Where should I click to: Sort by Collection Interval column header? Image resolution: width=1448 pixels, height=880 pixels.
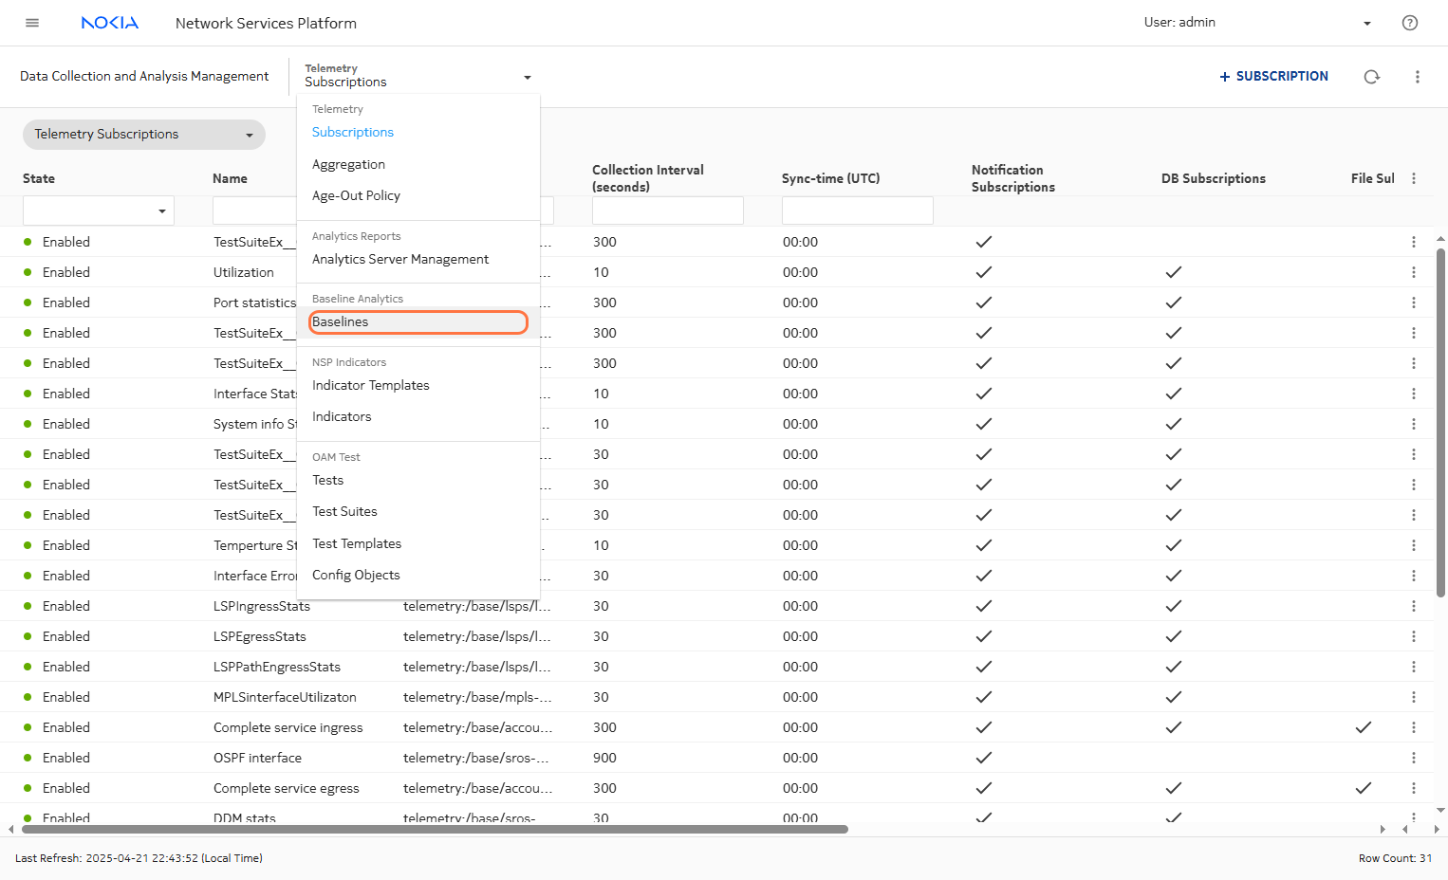click(x=648, y=178)
